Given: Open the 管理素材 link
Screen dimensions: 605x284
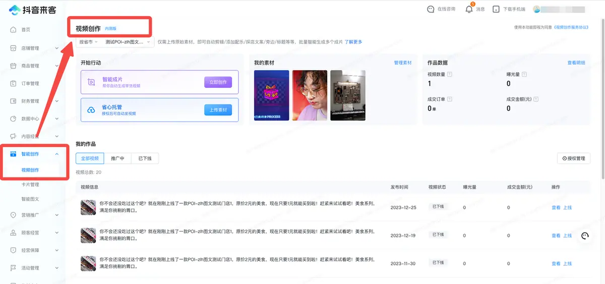Looking at the screenshot, I should click(x=403, y=63).
